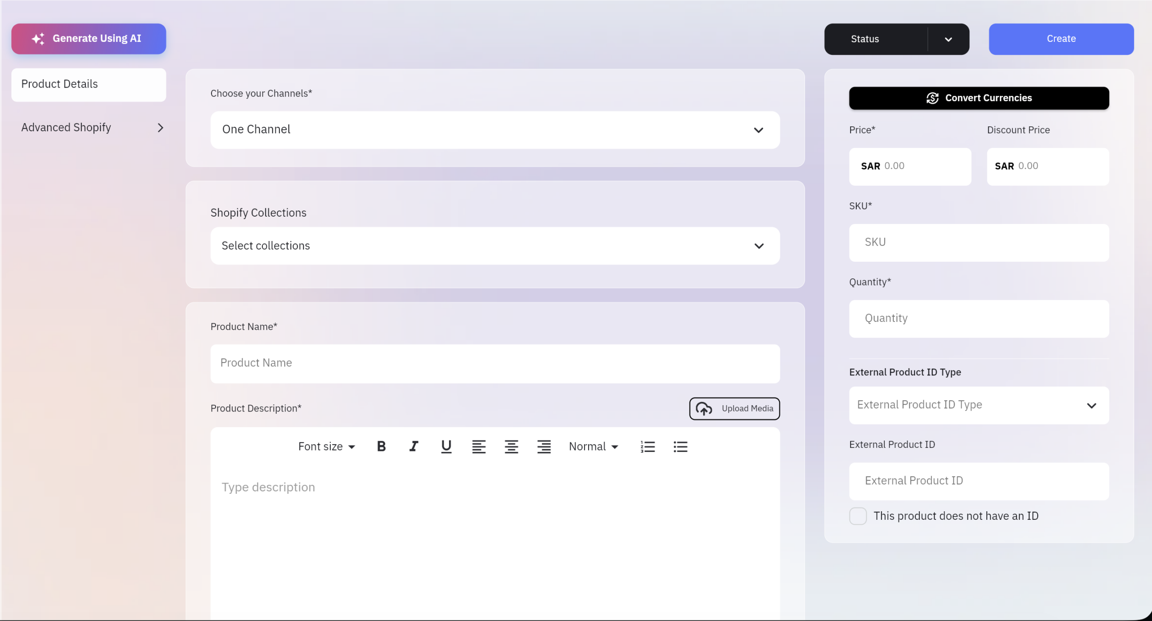Expand Select collections dropdown
Image resolution: width=1152 pixels, height=621 pixels.
click(x=495, y=246)
